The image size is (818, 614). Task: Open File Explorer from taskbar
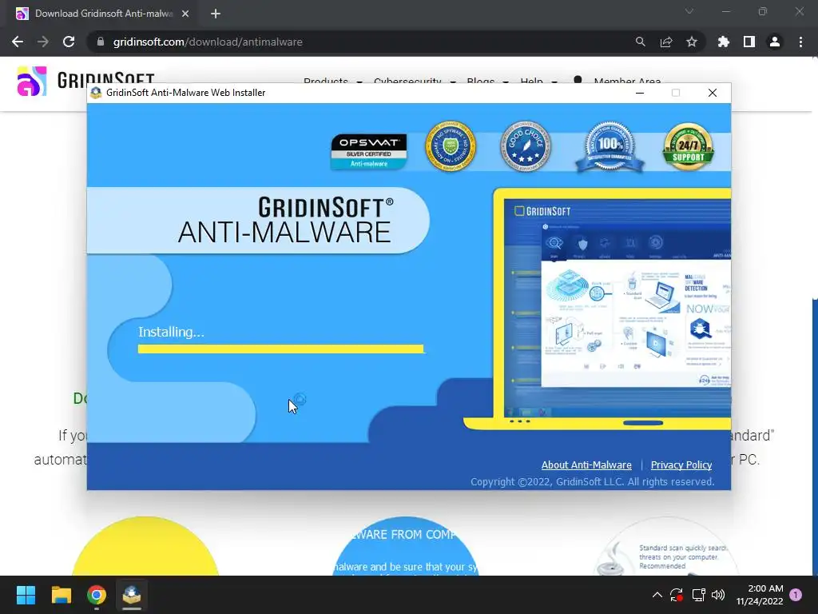pos(61,595)
